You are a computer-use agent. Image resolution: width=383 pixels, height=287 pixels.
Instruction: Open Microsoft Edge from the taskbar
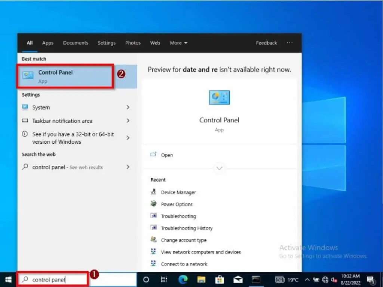coord(183,279)
